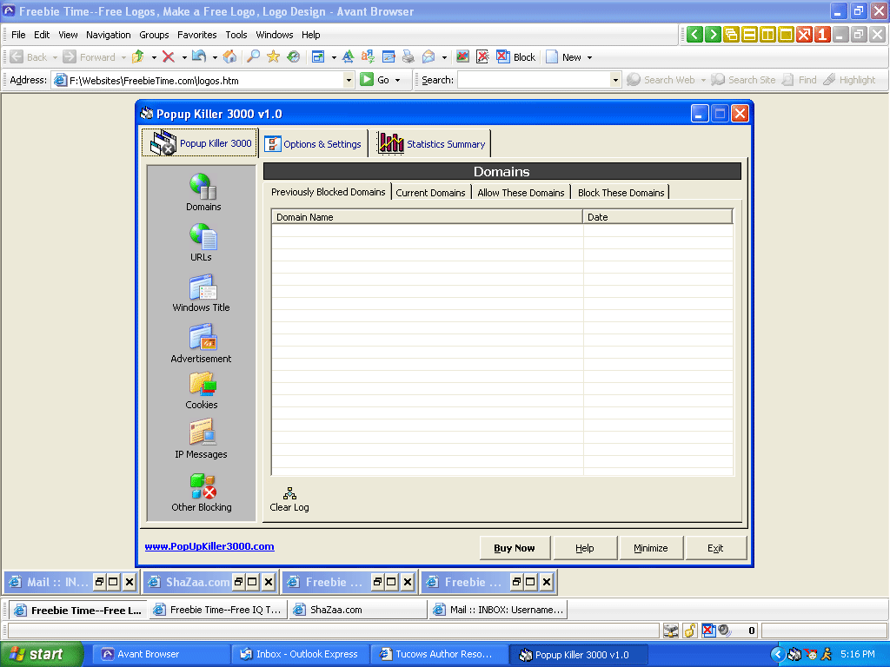Switch to Statistics Summary tab
This screenshot has height=667, width=890.
tap(432, 144)
